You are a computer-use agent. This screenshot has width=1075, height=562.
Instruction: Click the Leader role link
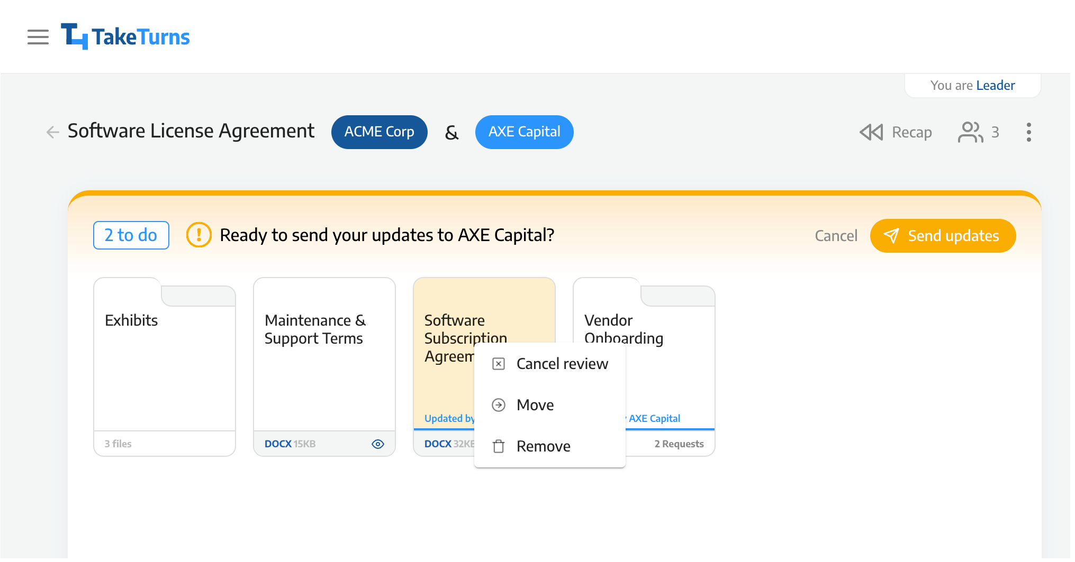coord(995,85)
